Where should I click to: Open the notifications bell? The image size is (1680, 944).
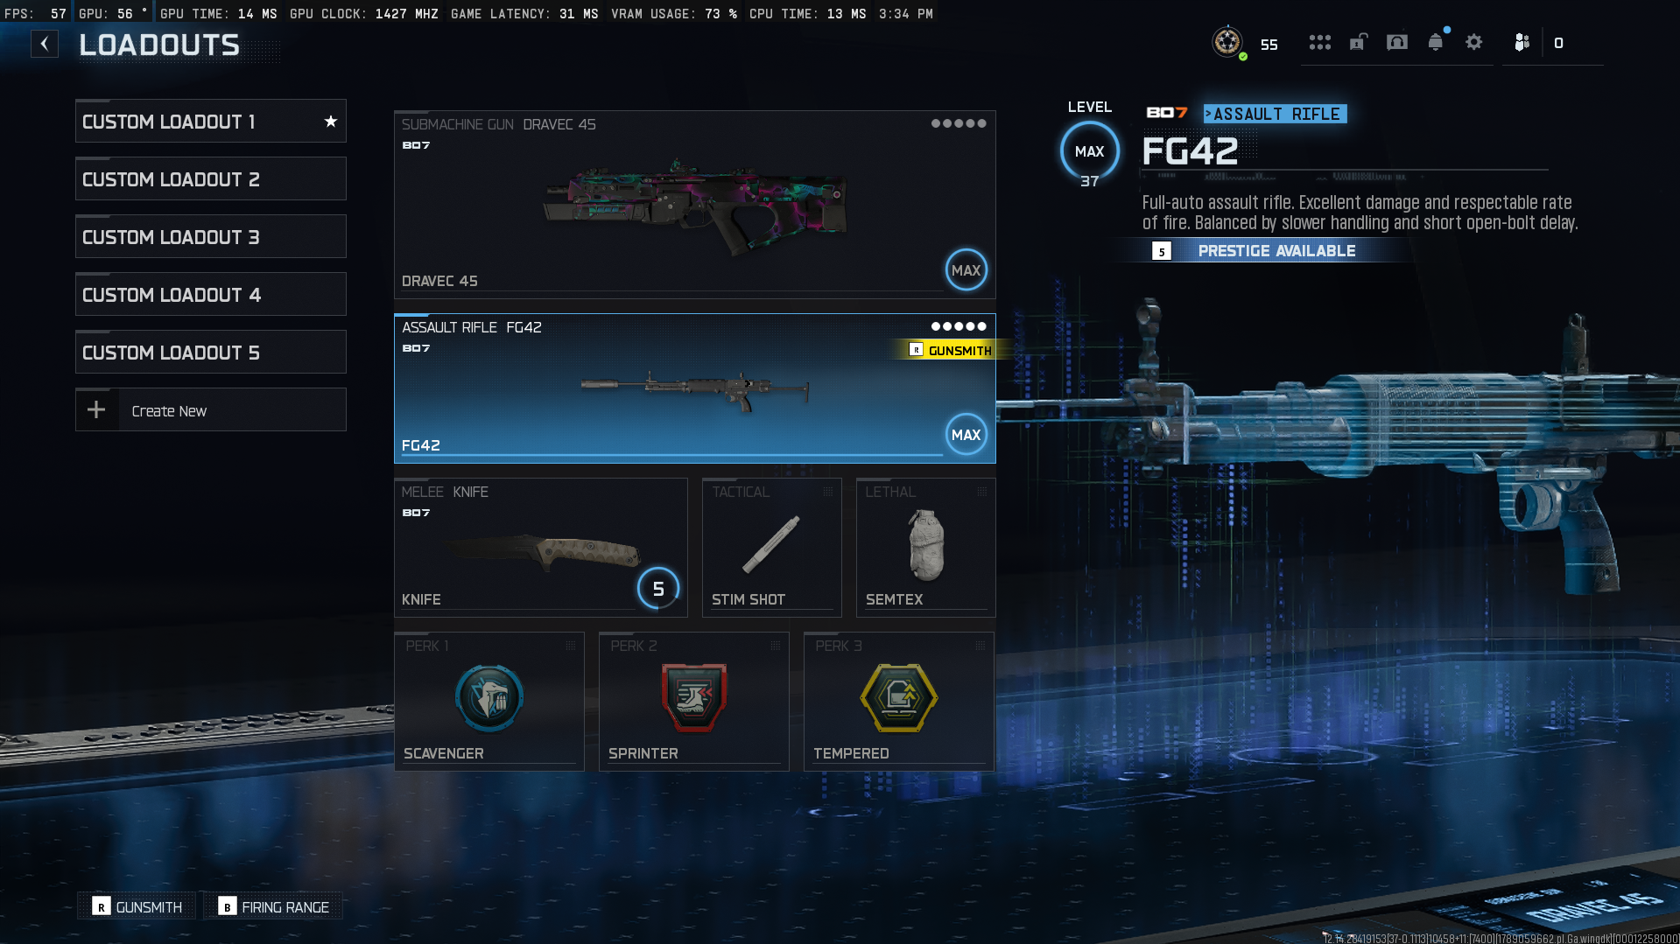point(1436,42)
